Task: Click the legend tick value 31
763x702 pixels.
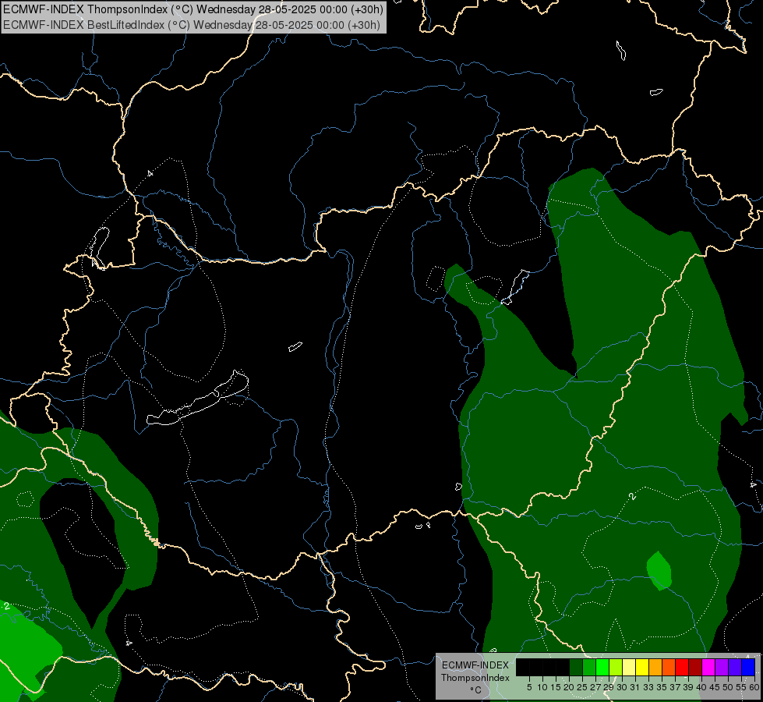Action: click(x=635, y=687)
